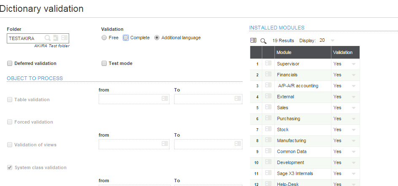Open Validation dropdown for Stock row

tap(353, 130)
